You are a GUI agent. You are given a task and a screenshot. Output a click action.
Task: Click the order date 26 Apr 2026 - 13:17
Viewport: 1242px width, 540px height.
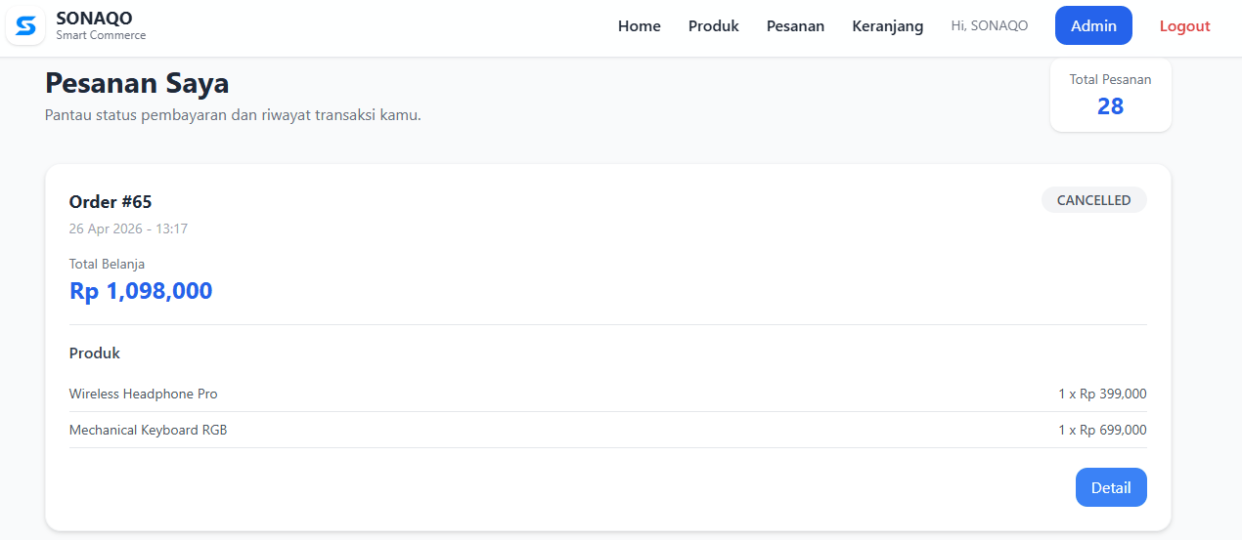(128, 228)
